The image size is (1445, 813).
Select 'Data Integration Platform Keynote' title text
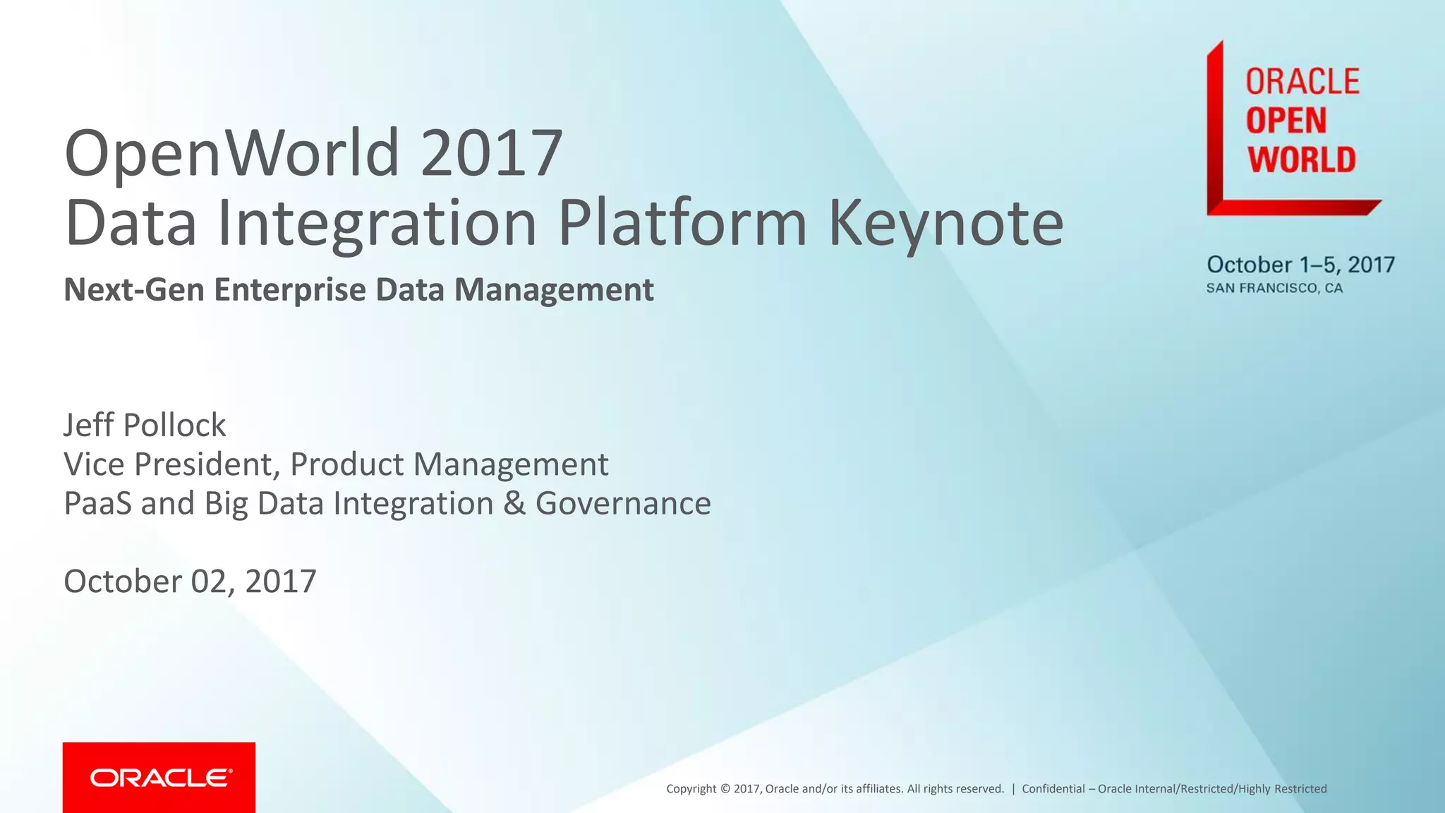tap(564, 223)
